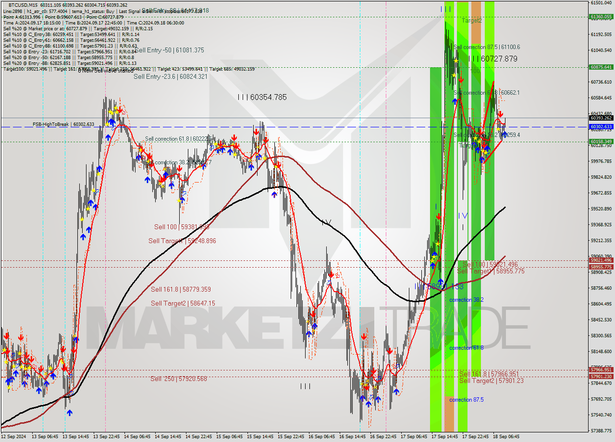The height and width of the screenshot is (442, 615).
Task: Click the red down arrow above the latest candle
Action: pyautogui.click(x=500, y=114)
